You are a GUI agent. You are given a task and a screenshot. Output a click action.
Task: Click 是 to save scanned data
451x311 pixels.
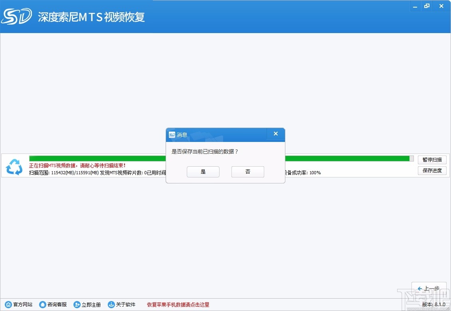(x=203, y=171)
